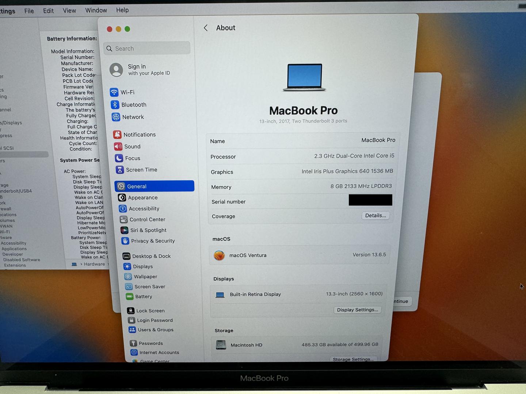Open Displays icon in sidebar
The width and height of the screenshot is (526, 394).
point(127,266)
